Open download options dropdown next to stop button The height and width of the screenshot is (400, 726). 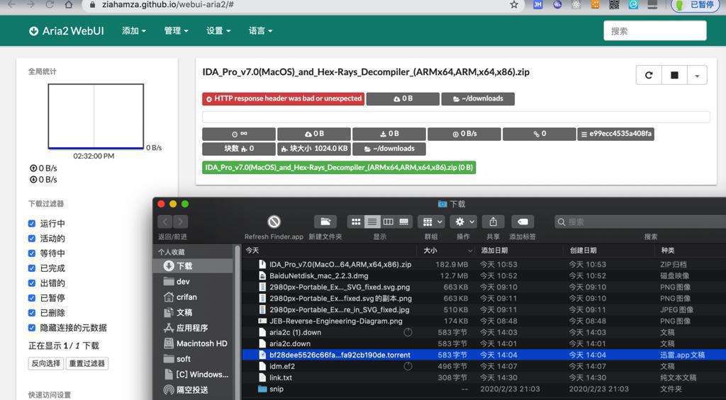coord(697,75)
